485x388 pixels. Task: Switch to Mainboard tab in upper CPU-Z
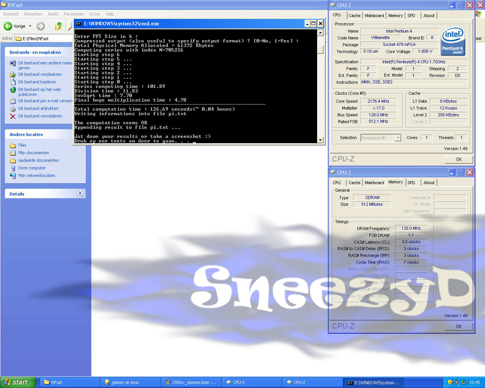coord(374,16)
